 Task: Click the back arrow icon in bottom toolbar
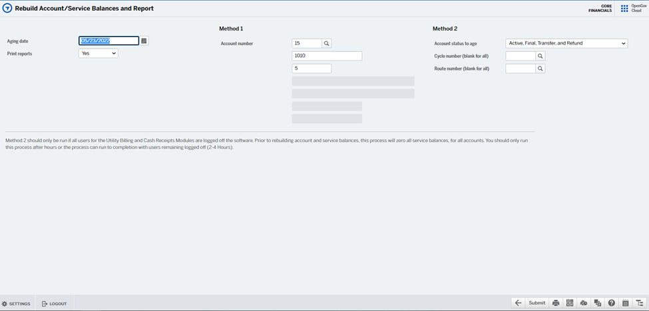tap(518, 303)
